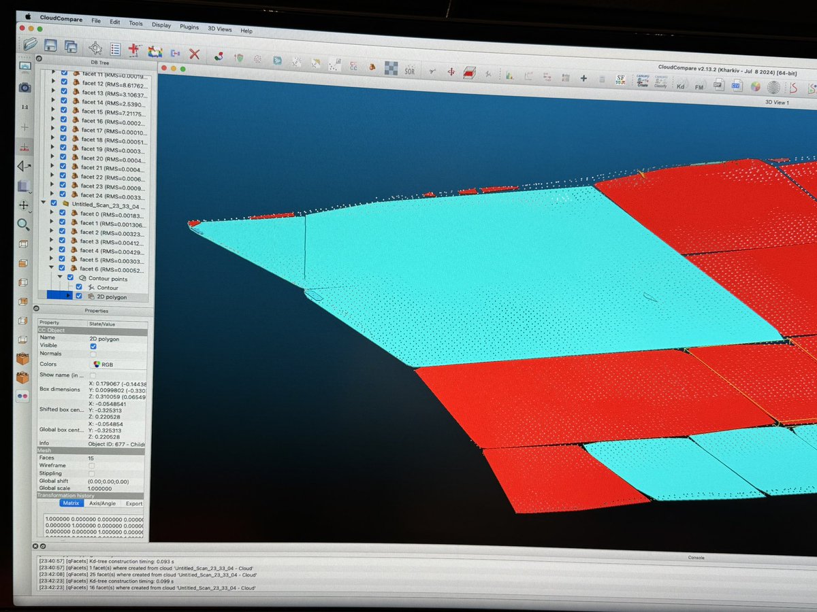Screen dimensions: 817x612
Task: Show the histogram icon
Action: [x=509, y=75]
